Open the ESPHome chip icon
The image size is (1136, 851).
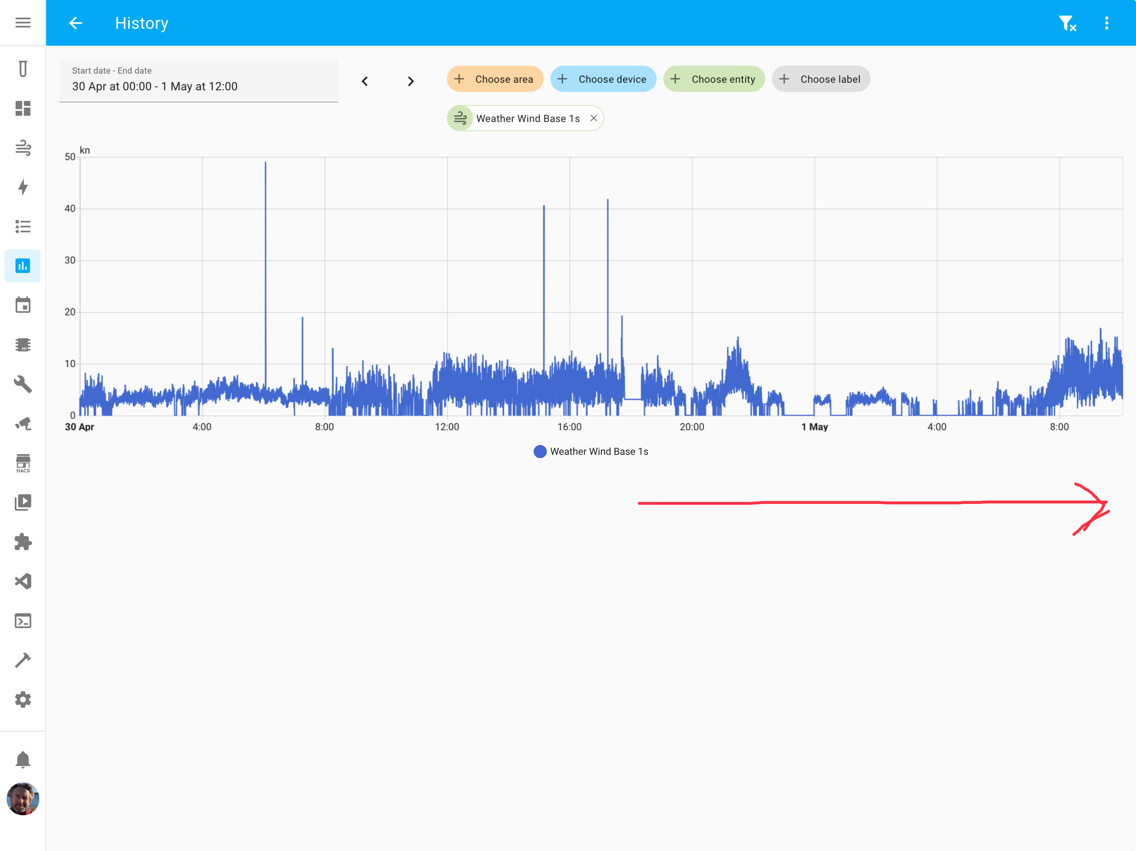23,344
